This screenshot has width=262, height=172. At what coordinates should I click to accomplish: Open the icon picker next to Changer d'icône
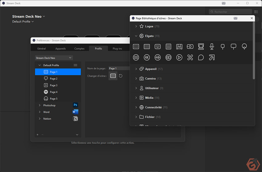(x=113, y=76)
